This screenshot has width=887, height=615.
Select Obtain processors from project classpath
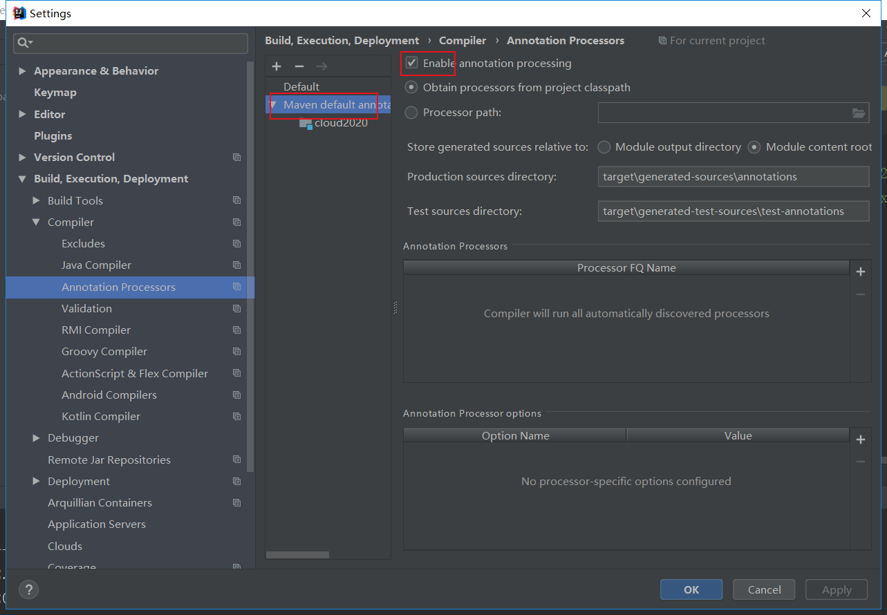click(x=412, y=88)
